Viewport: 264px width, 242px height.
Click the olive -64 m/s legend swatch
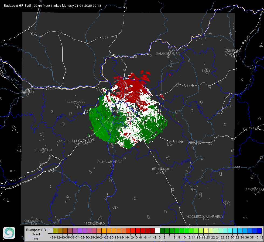(x=55, y=231)
